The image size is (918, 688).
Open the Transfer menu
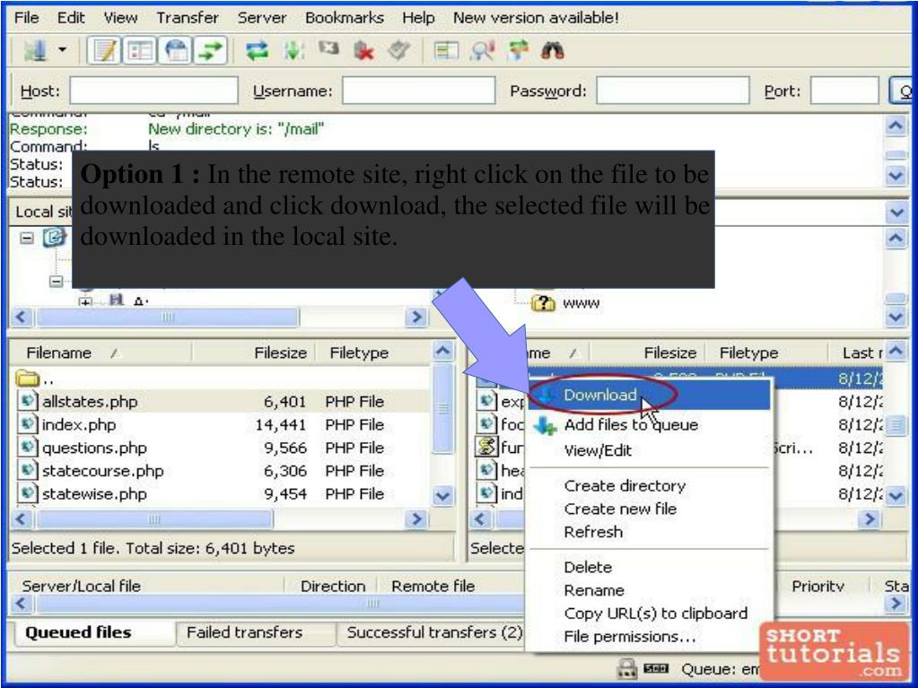point(188,18)
